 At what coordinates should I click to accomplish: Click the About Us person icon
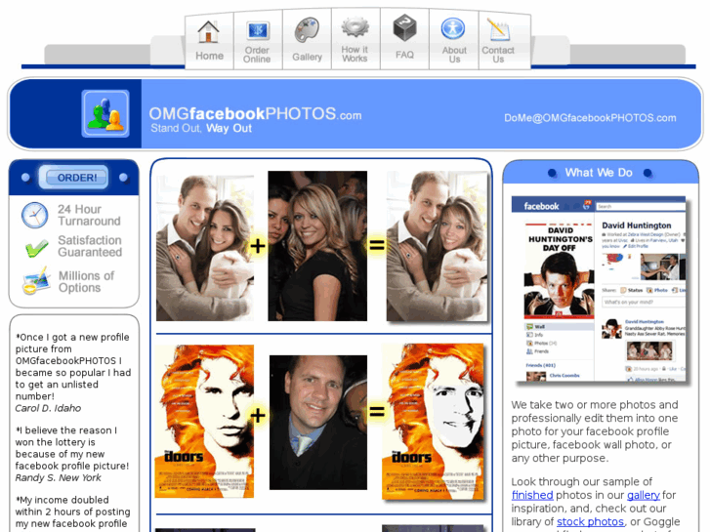coord(453,28)
